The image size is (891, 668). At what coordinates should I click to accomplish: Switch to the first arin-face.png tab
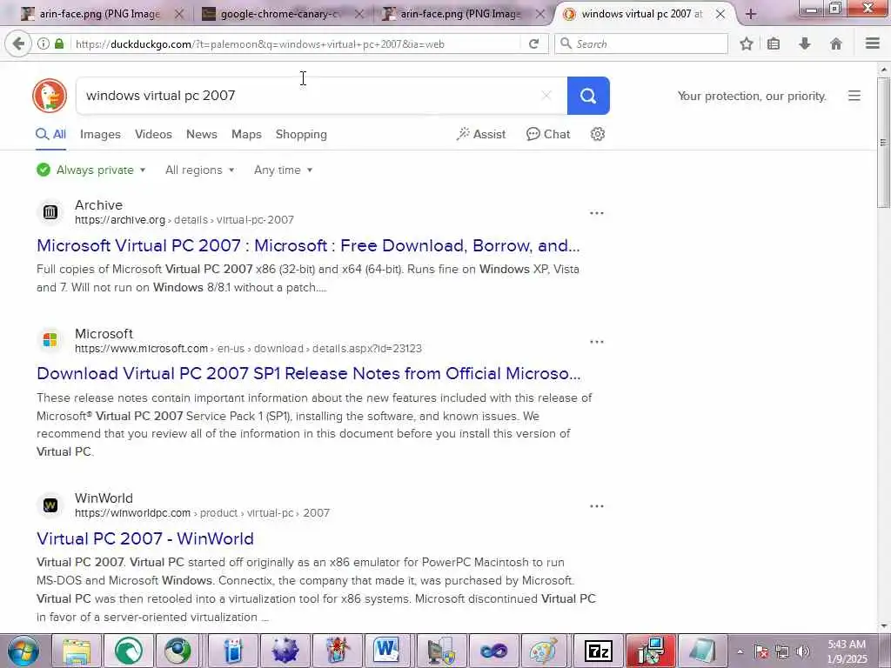pos(97,14)
